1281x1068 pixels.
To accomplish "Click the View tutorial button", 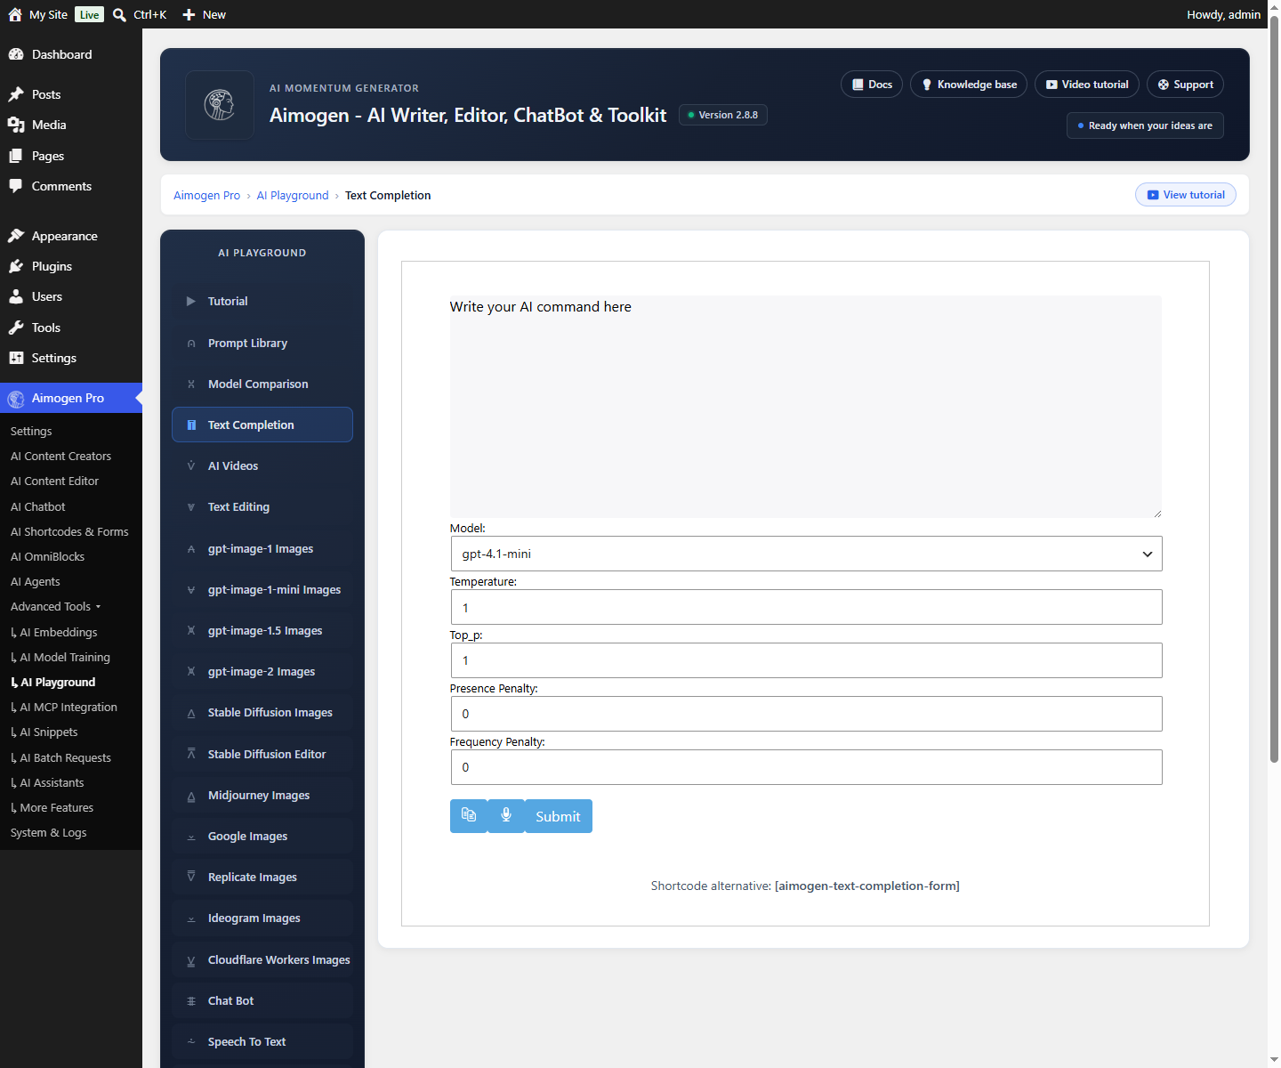I will 1186,195.
